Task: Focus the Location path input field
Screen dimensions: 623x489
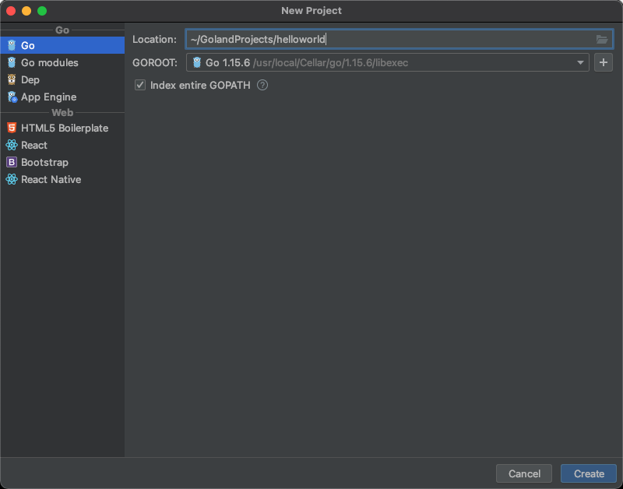Action: (399, 39)
